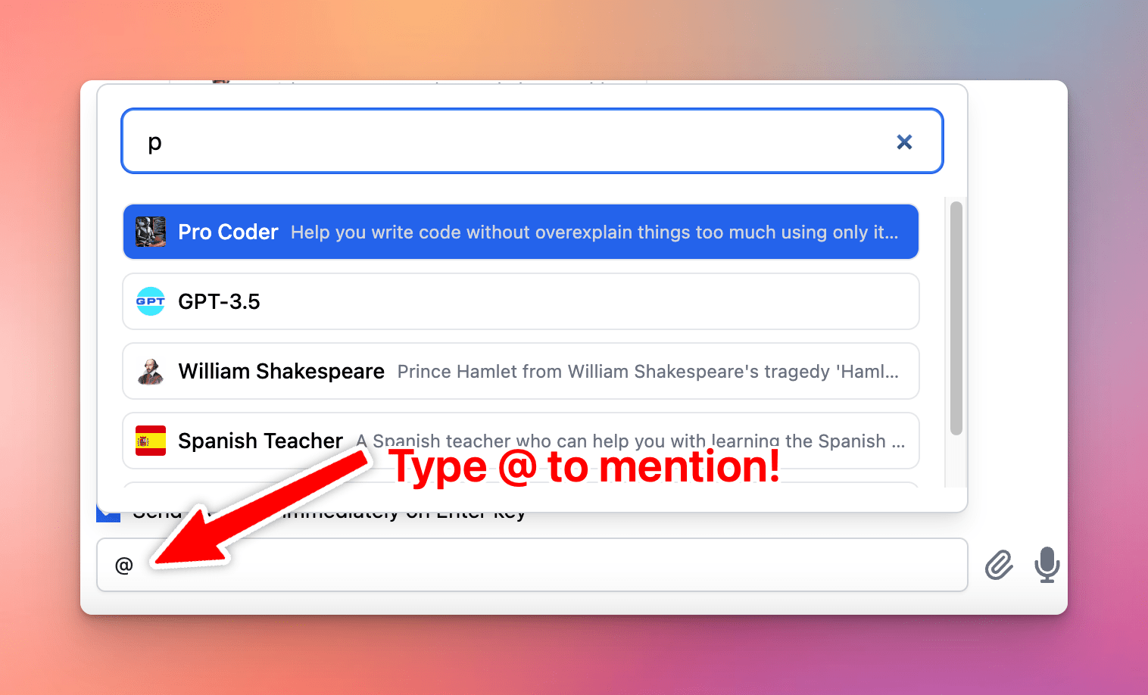Focus the character search field containing 'p'
This screenshot has width=1148, height=695.
click(x=532, y=141)
